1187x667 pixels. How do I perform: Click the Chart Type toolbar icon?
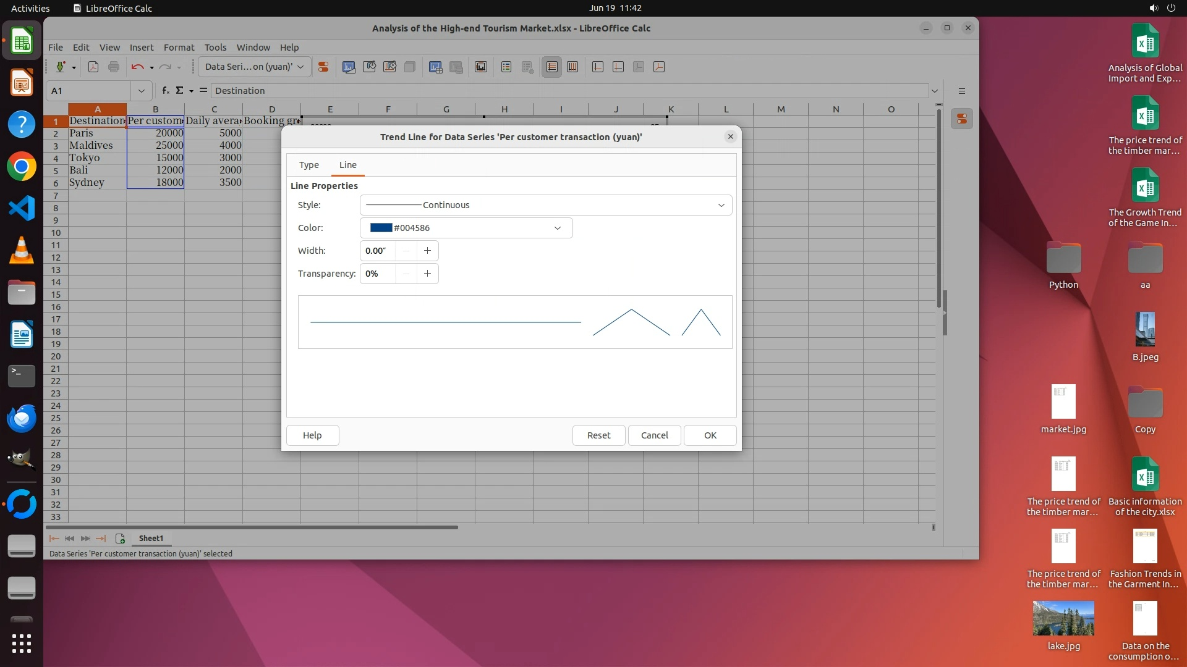[349, 67]
